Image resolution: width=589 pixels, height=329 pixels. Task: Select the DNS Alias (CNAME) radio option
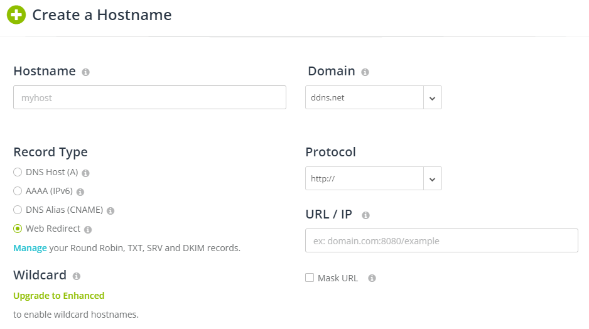point(18,210)
